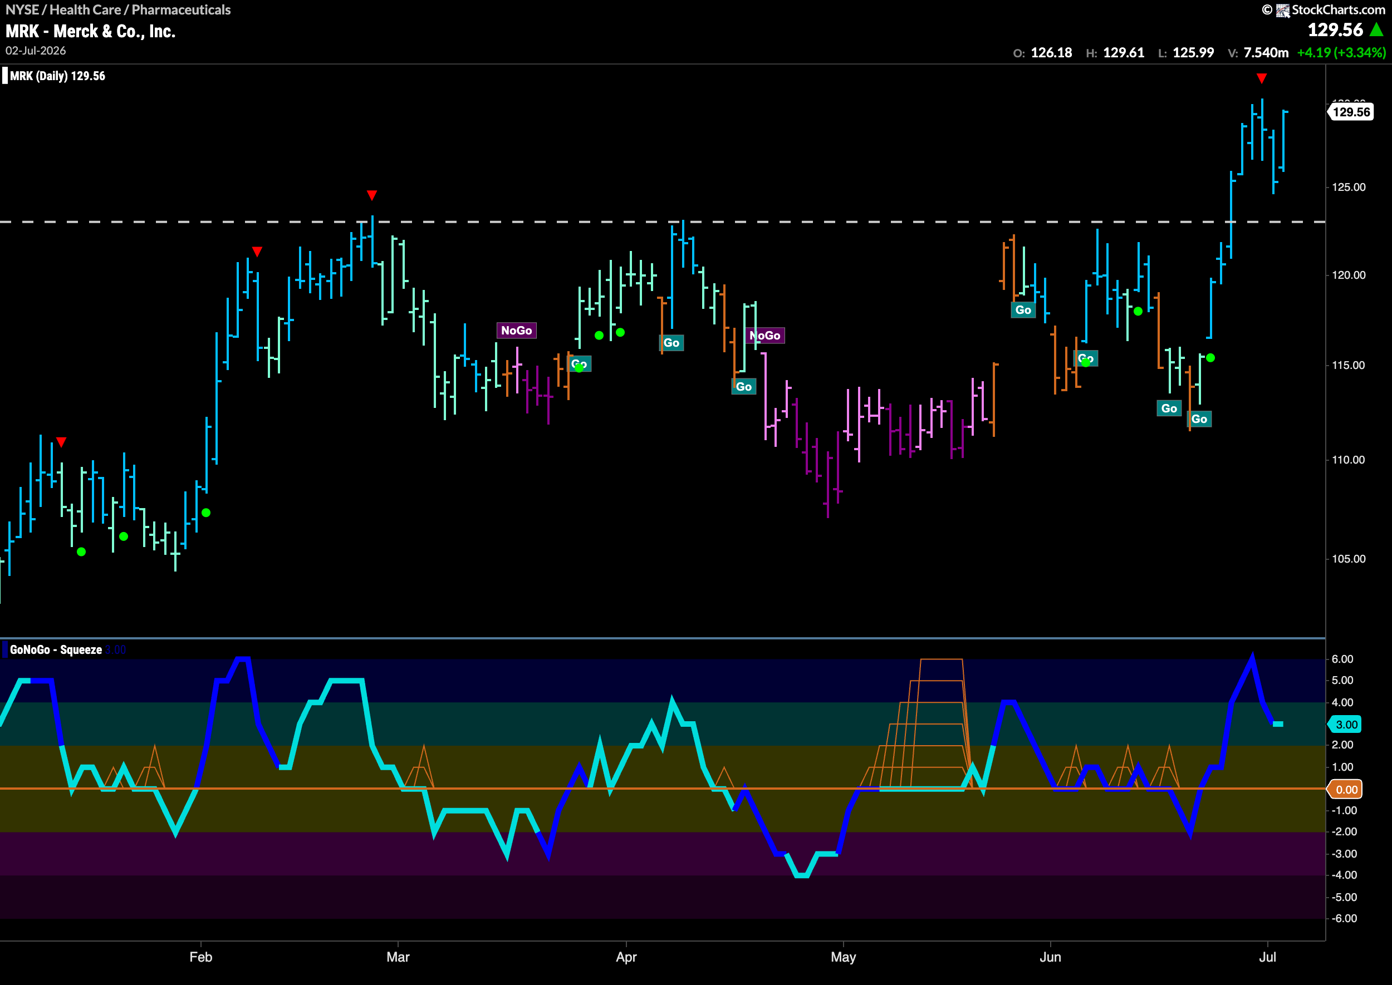The image size is (1392, 985).
Task: Click the Apr label on the time axis
Action: [626, 957]
